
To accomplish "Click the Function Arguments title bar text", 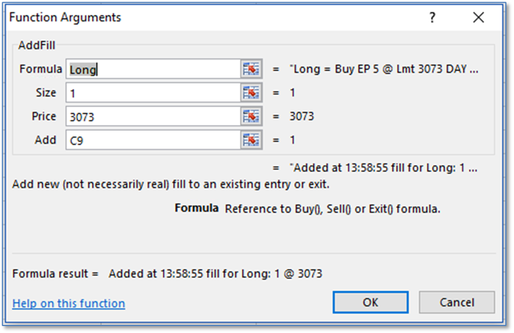I will click(x=65, y=18).
